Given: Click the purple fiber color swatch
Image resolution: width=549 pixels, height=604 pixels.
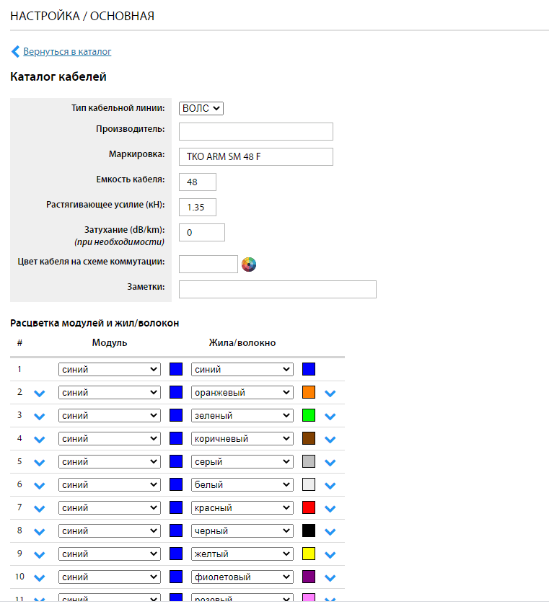Looking at the screenshot, I should [309, 577].
